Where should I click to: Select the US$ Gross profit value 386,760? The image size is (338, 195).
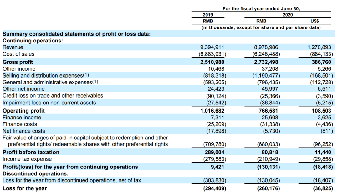click(321, 62)
